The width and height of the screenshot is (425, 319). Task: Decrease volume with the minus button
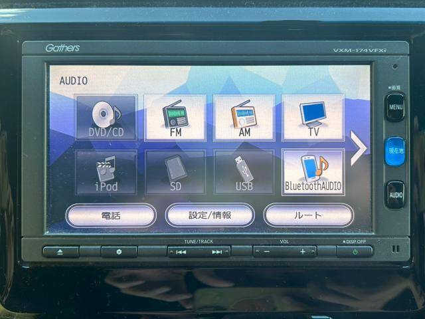coord(267,252)
